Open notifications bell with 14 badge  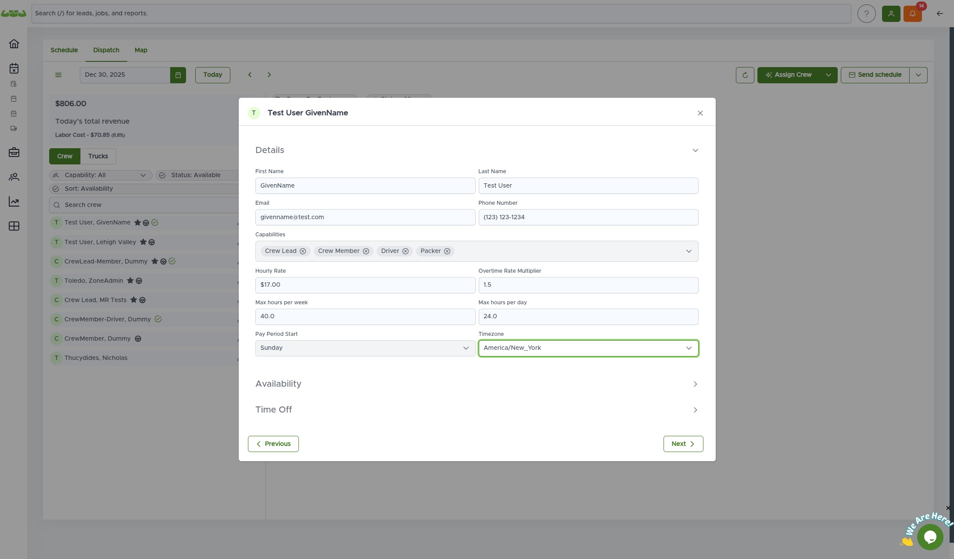[x=913, y=14]
